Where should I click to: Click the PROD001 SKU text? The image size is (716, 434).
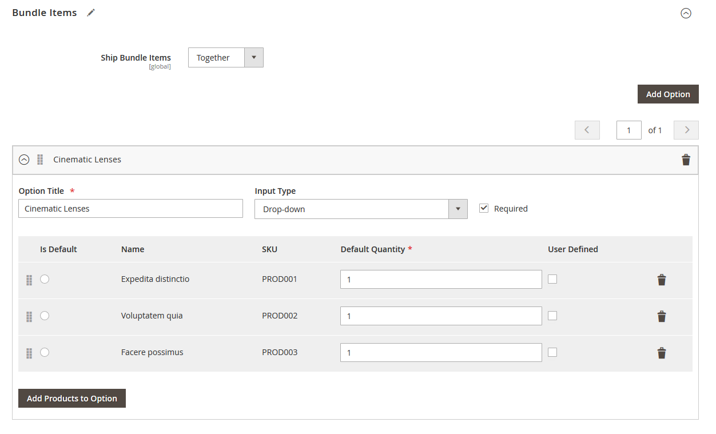coord(280,279)
